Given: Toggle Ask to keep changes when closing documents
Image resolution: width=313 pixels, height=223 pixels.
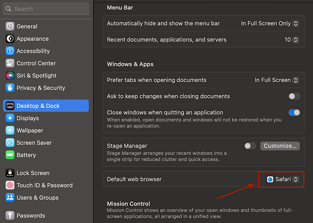Looking at the screenshot, I should (x=294, y=96).
